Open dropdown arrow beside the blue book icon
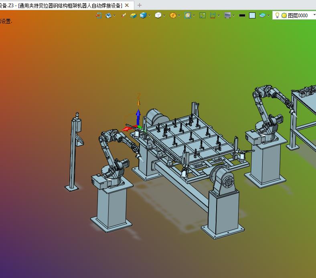Screen dimensions: 316x278 [x=114, y=16]
